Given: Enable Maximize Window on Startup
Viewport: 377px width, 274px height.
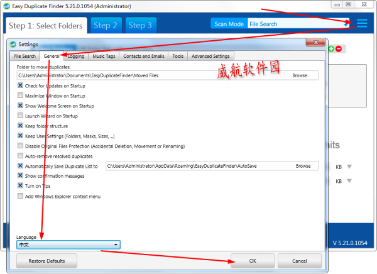Looking at the screenshot, I should point(21,96).
